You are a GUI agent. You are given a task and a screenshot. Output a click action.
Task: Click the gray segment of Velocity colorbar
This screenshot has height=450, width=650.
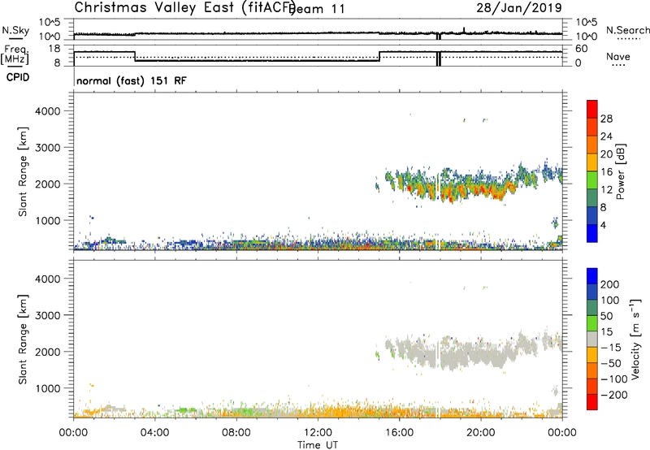point(592,339)
